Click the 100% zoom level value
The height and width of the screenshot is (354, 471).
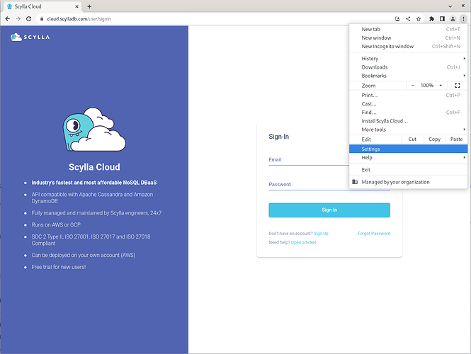427,86
